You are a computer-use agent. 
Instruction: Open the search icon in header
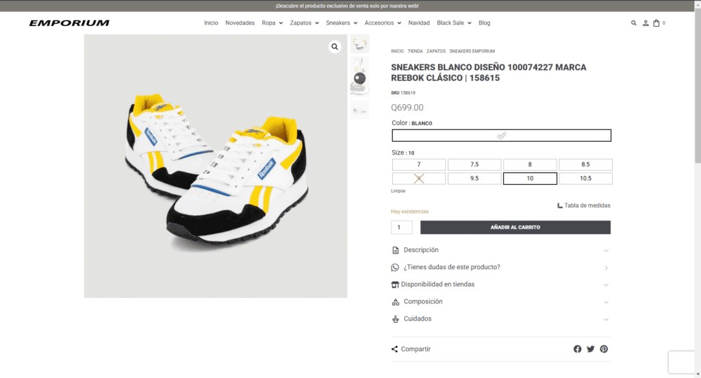[x=633, y=23]
